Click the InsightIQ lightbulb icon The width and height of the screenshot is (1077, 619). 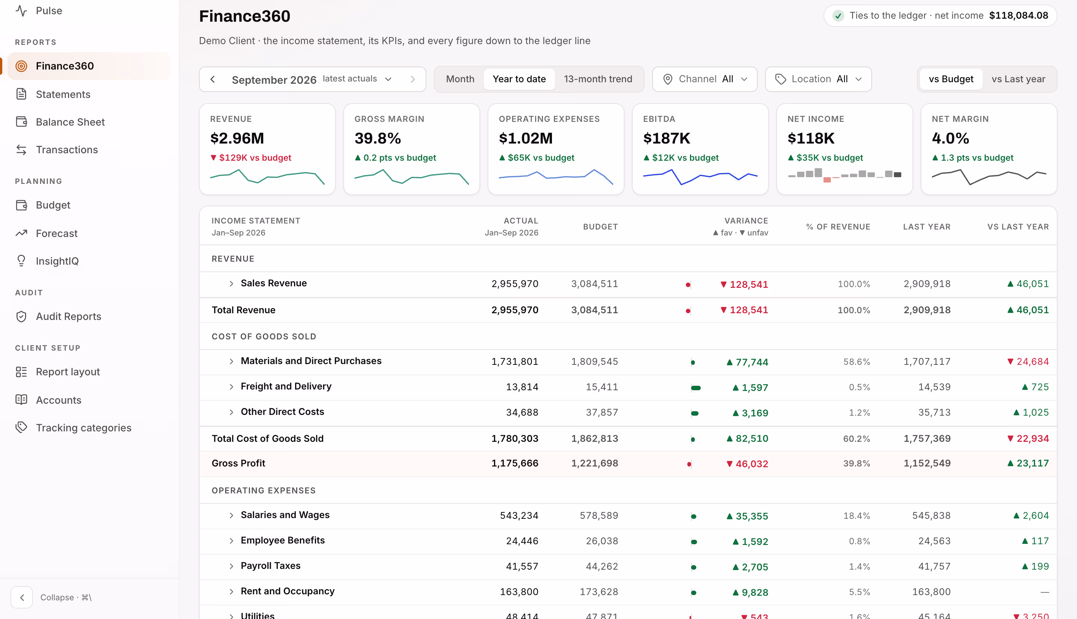click(x=21, y=261)
